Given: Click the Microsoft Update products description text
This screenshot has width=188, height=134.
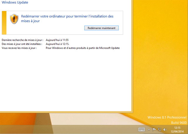Looking at the screenshot, I should (x=83, y=48).
